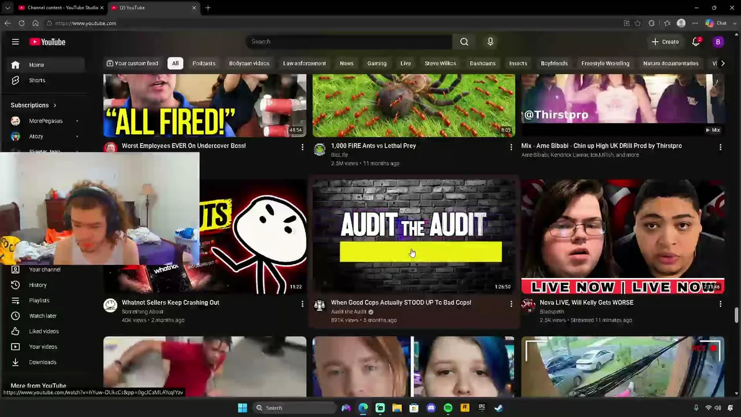
Task: Add this page to favorites with the star
Action: tap(637, 23)
